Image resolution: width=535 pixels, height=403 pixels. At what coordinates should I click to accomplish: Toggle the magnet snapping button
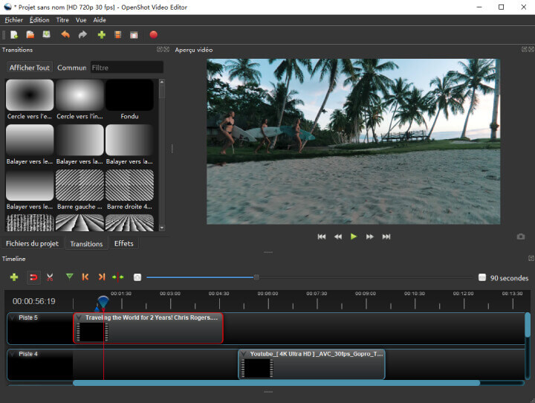click(x=33, y=277)
